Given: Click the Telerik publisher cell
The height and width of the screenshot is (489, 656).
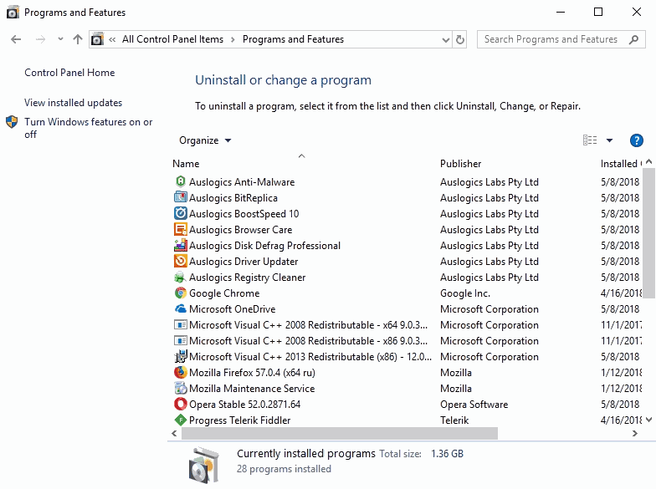Looking at the screenshot, I should click(x=454, y=420).
